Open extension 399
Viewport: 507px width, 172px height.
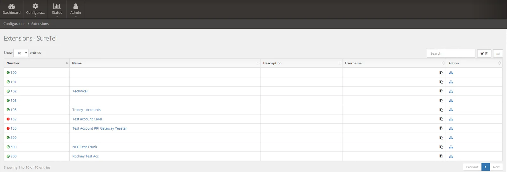13,138
